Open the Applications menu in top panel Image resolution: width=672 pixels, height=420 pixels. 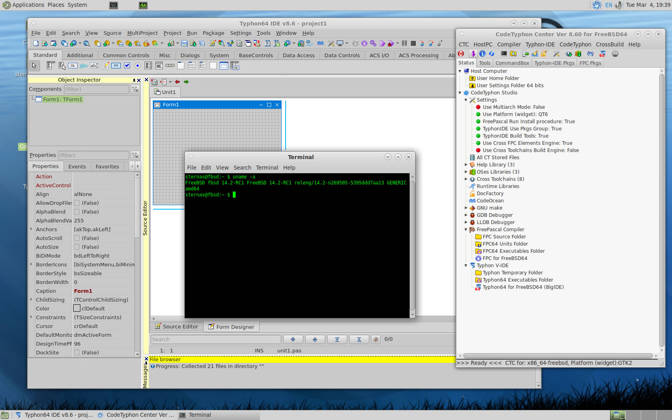[x=24, y=5]
